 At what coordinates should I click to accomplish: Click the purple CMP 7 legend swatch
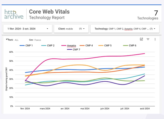coord(69,49)
